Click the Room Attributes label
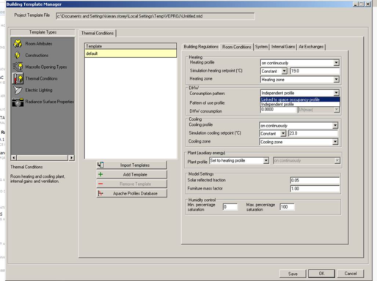 click(39, 44)
